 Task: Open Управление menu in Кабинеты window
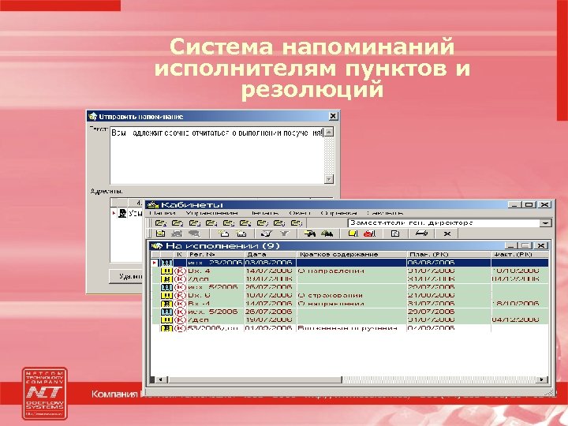211,213
